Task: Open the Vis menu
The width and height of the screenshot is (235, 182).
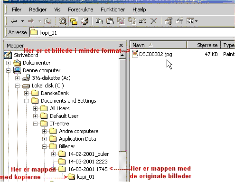Action: pyautogui.click(x=57, y=10)
